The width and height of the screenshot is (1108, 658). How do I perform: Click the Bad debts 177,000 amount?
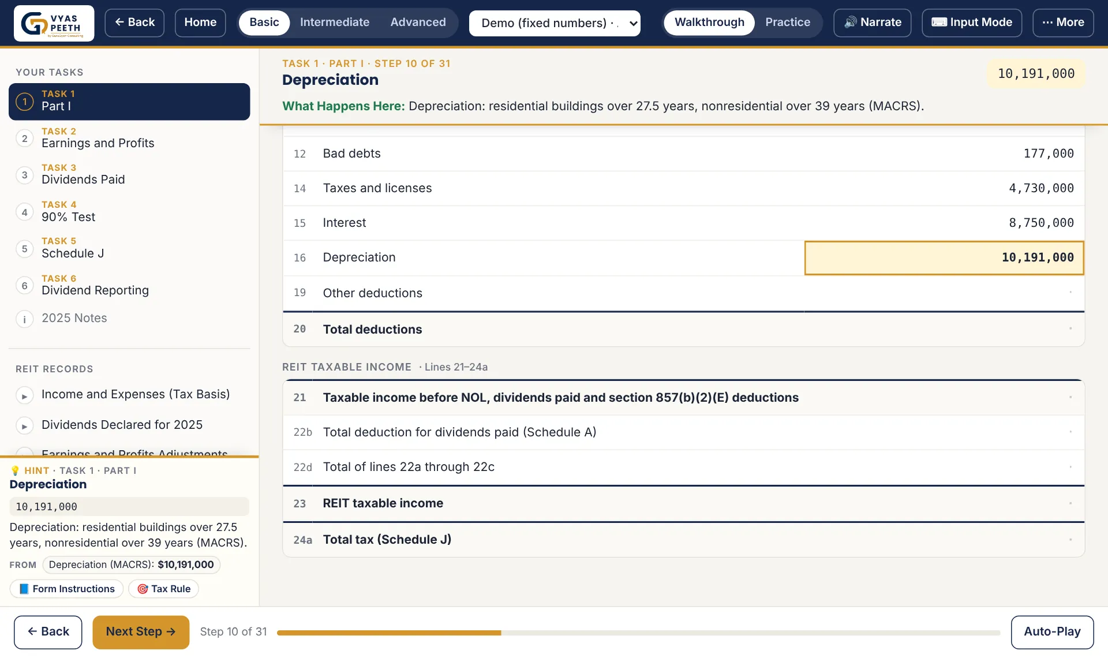tap(1048, 154)
